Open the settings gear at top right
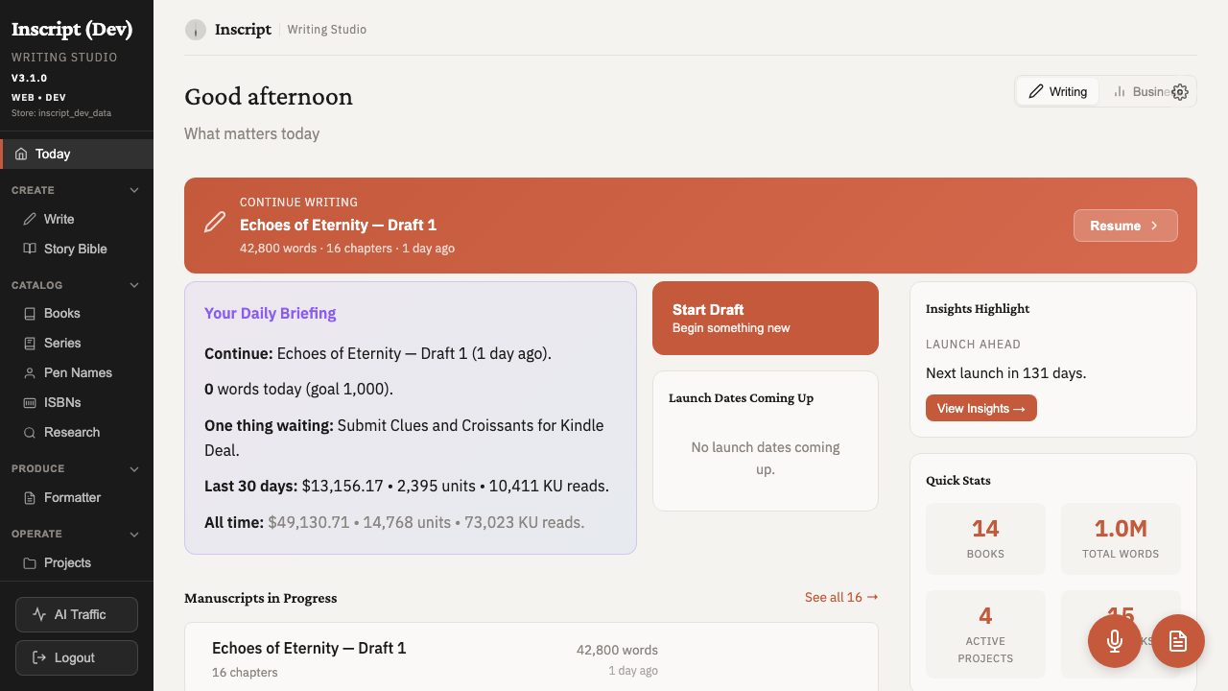 point(1180,91)
